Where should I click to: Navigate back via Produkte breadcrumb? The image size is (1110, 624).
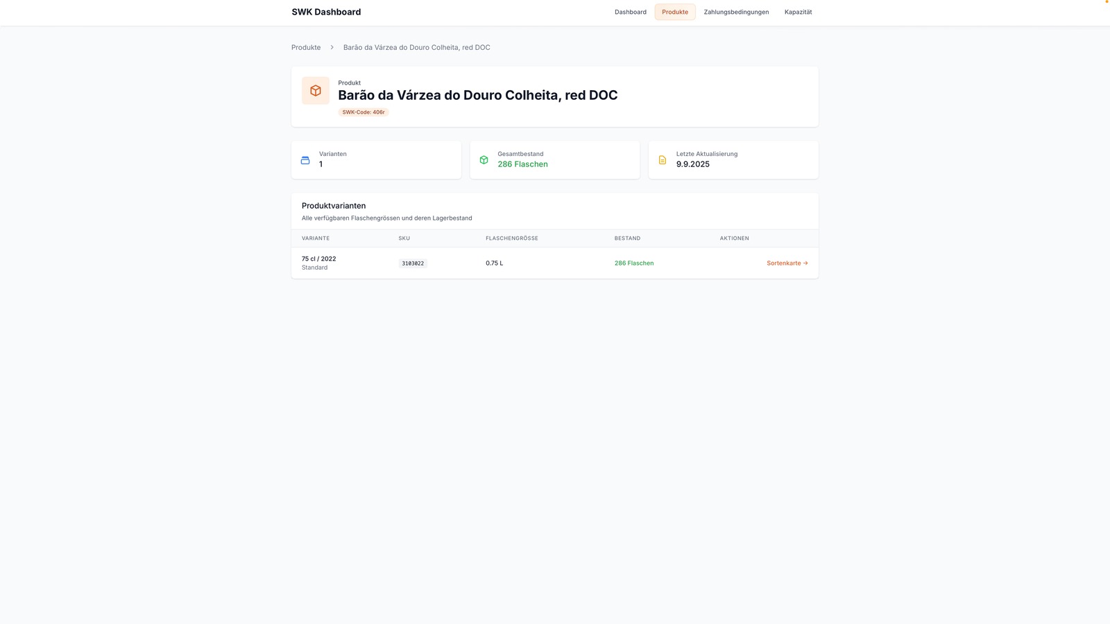pyautogui.click(x=306, y=47)
